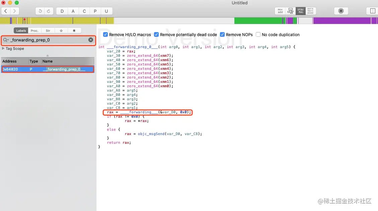The image size is (378, 211).
Task: Sort by the Name column header
Action: pyautogui.click(x=68, y=61)
